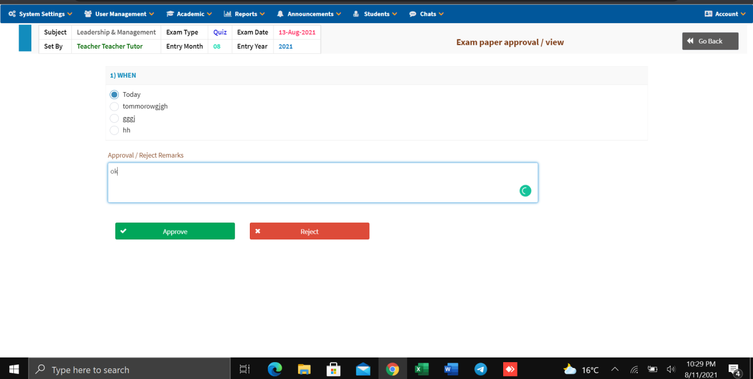Select the "hh" radio option

click(114, 130)
